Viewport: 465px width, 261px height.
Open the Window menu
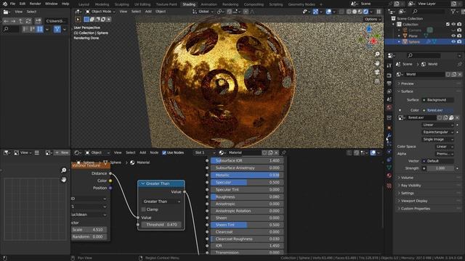(52, 4)
